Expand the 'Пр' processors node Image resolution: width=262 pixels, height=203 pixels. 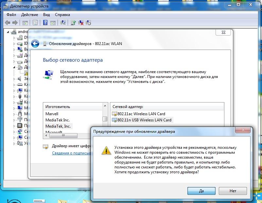14,126
